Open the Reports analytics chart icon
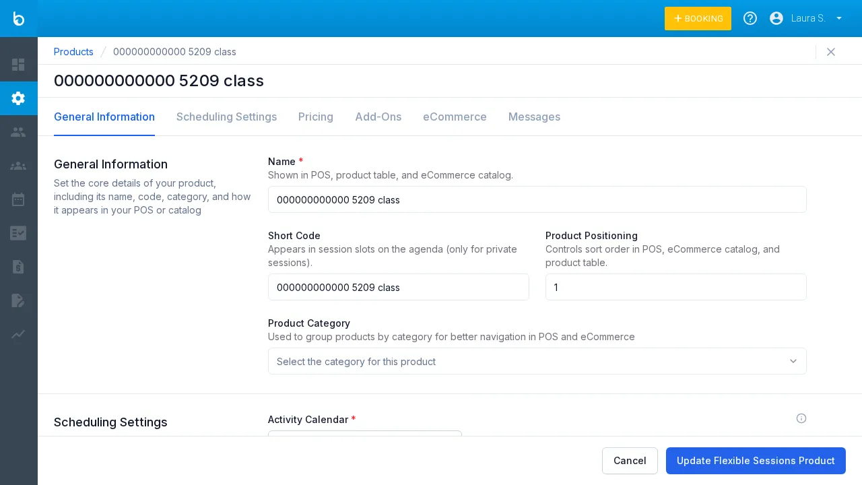Viewport: 862px width, 485px height. (x=19, y=335)
